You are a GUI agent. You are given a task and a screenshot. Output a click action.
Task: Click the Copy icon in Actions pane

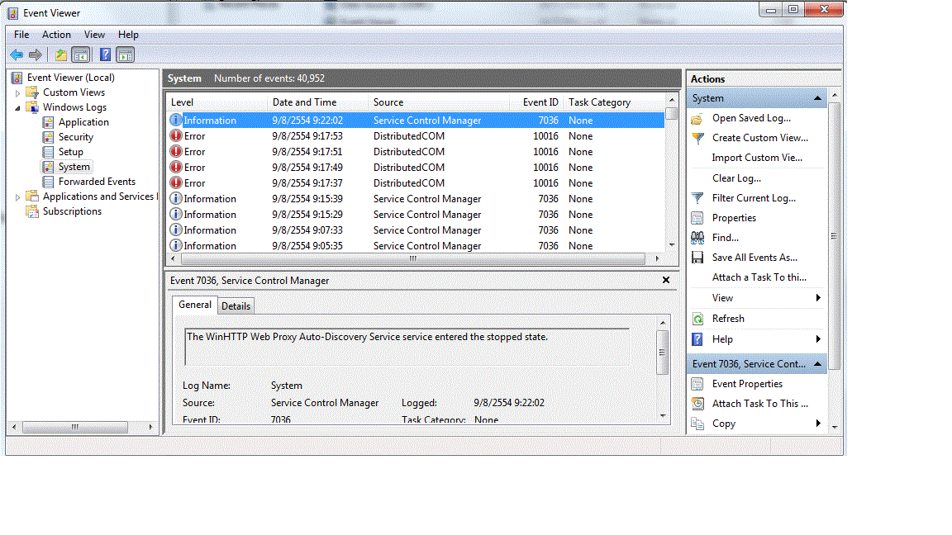[x=697, y=424]
